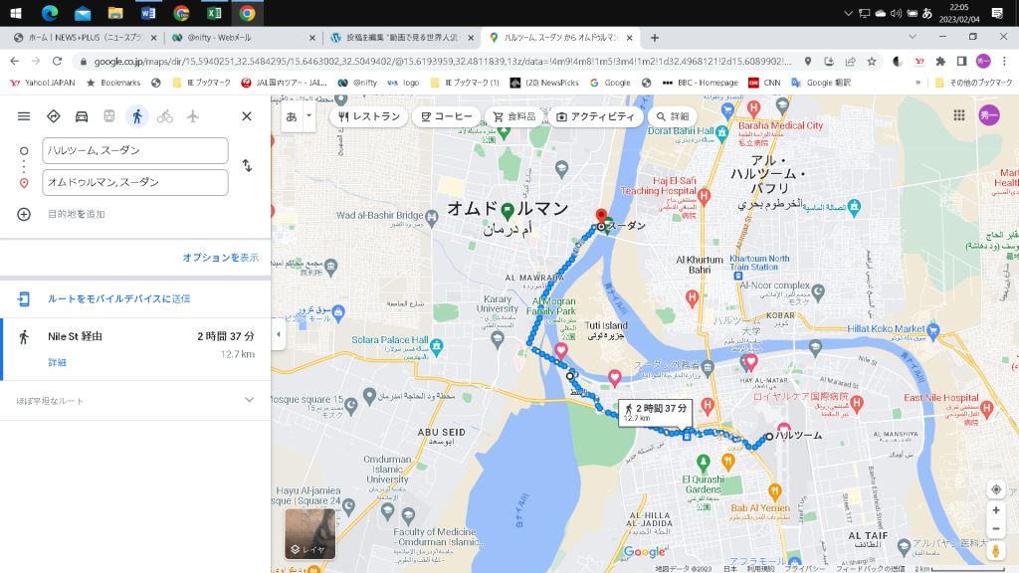
Task: Select the walking travel mode
Action: click(137, 116)
